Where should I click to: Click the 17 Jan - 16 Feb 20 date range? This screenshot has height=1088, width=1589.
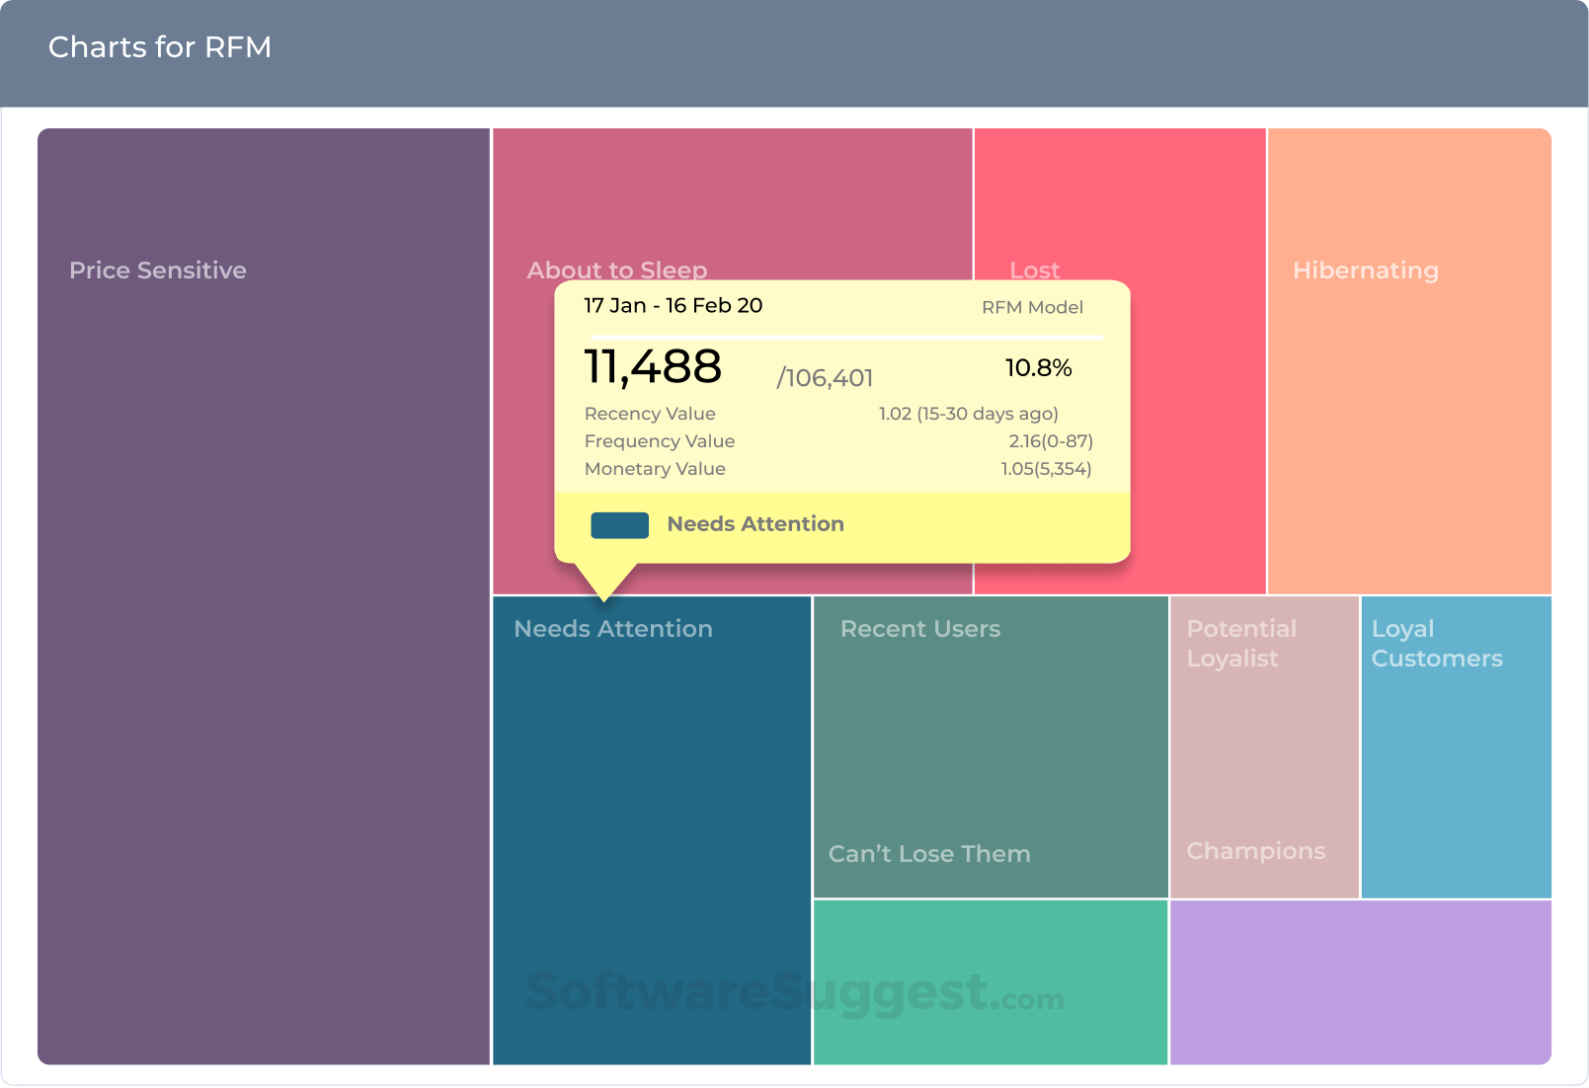click(674, 306)
